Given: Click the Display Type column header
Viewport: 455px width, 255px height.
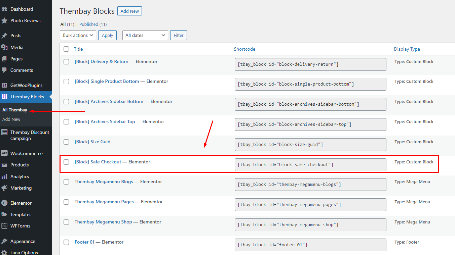Looking at the screenshot, I should coord(407,49).
